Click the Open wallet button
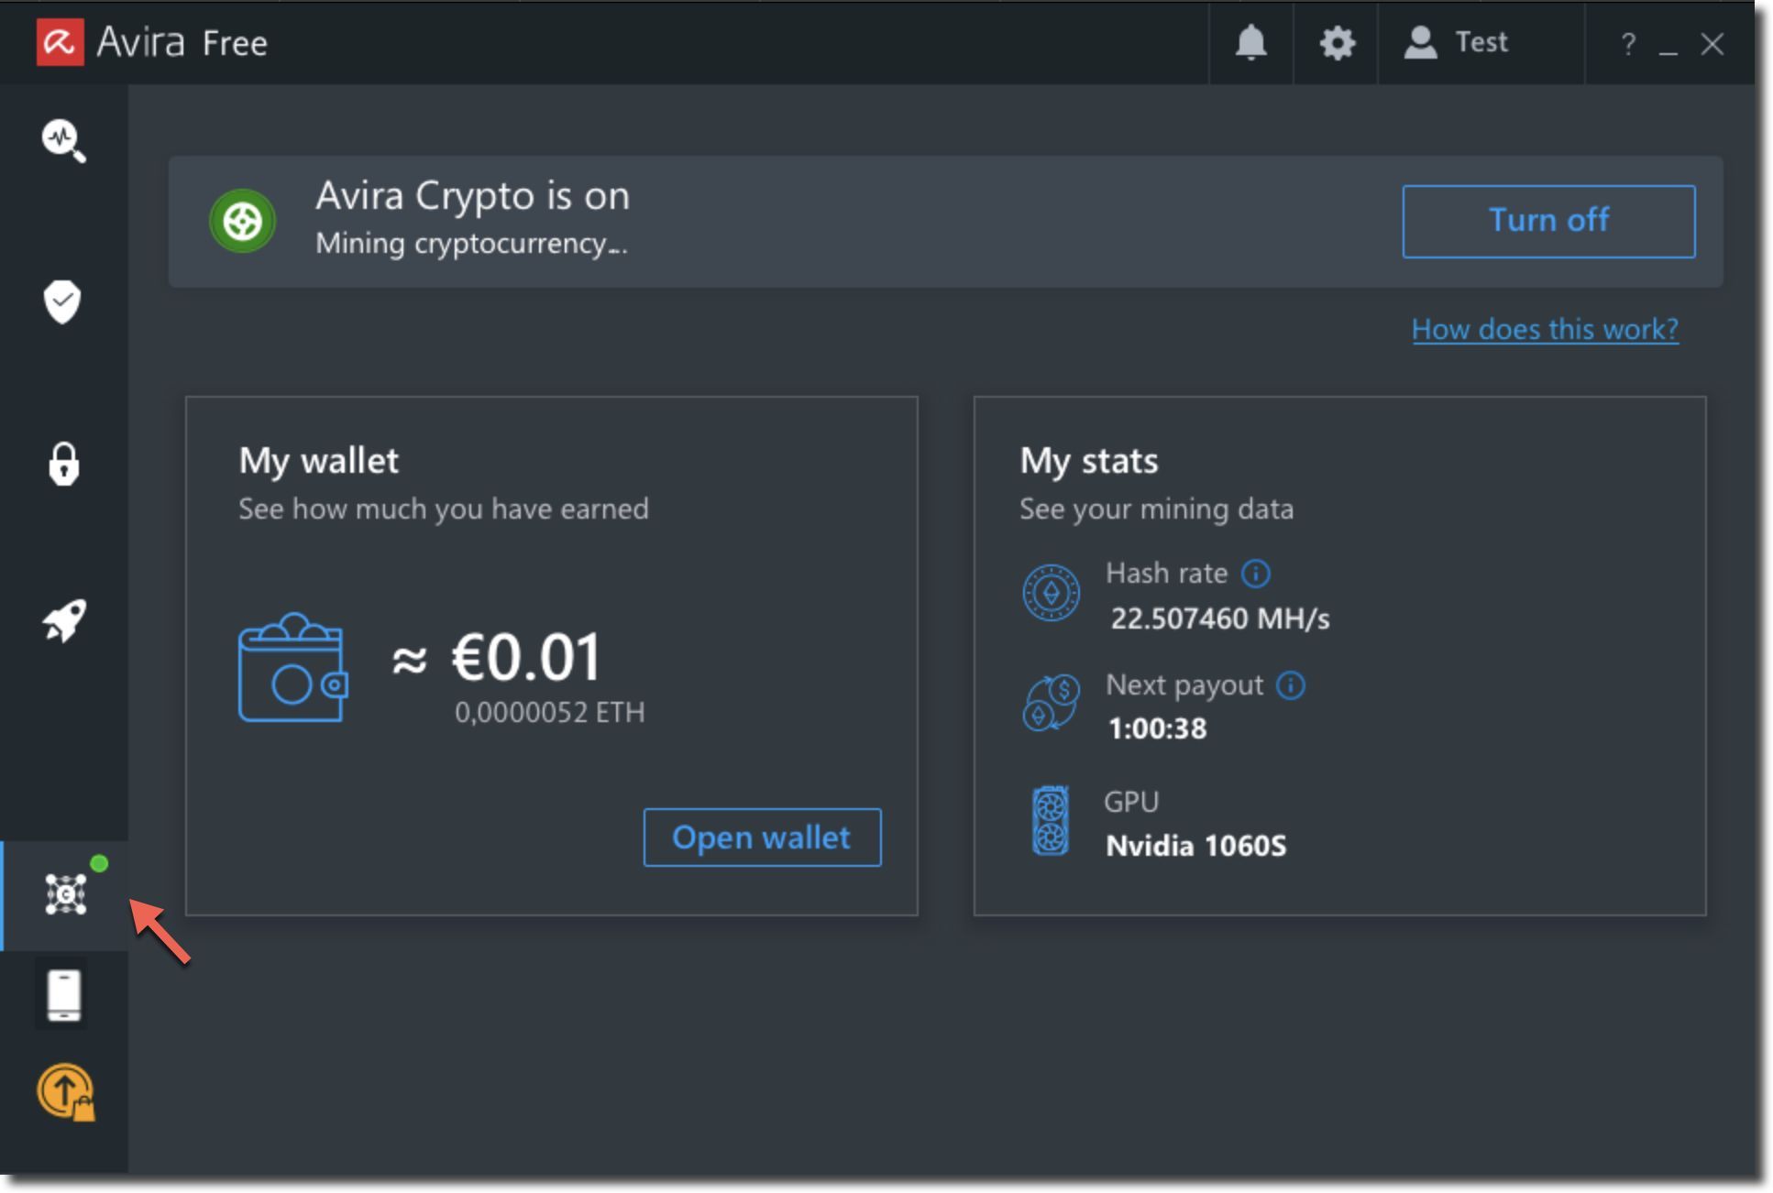Viewport: 1773px width, 1193px height. point(762,837)
